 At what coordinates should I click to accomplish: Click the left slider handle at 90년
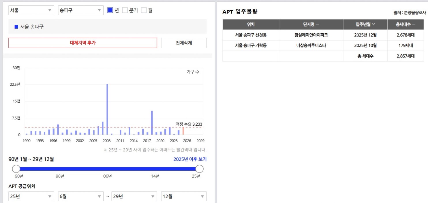16,169
